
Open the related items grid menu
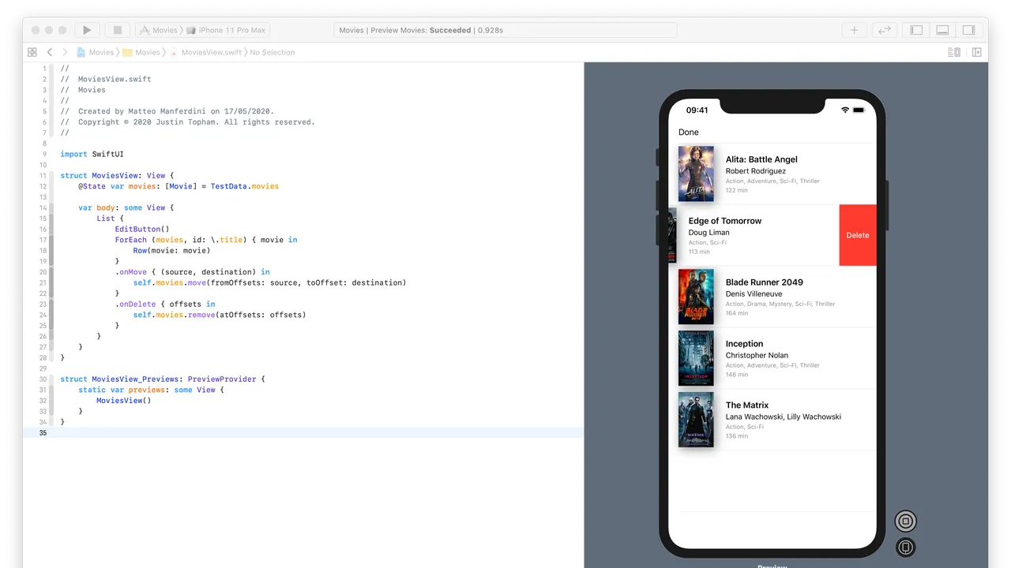tap(32, 52)
